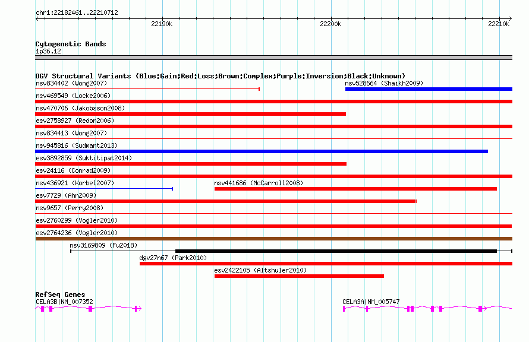Click the CELA3A|NM_005747 gene label

click(371, 302)
